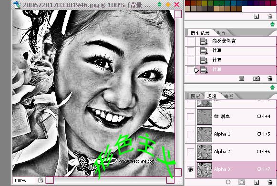Screen dimensions: 277x186
Task: Select the 通道 tab
Action: (x=212, y=96)
